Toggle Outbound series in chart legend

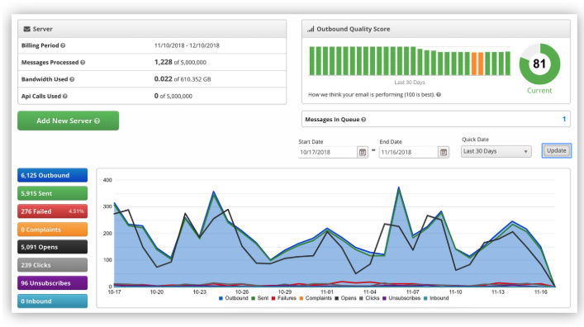pos(234,298)
